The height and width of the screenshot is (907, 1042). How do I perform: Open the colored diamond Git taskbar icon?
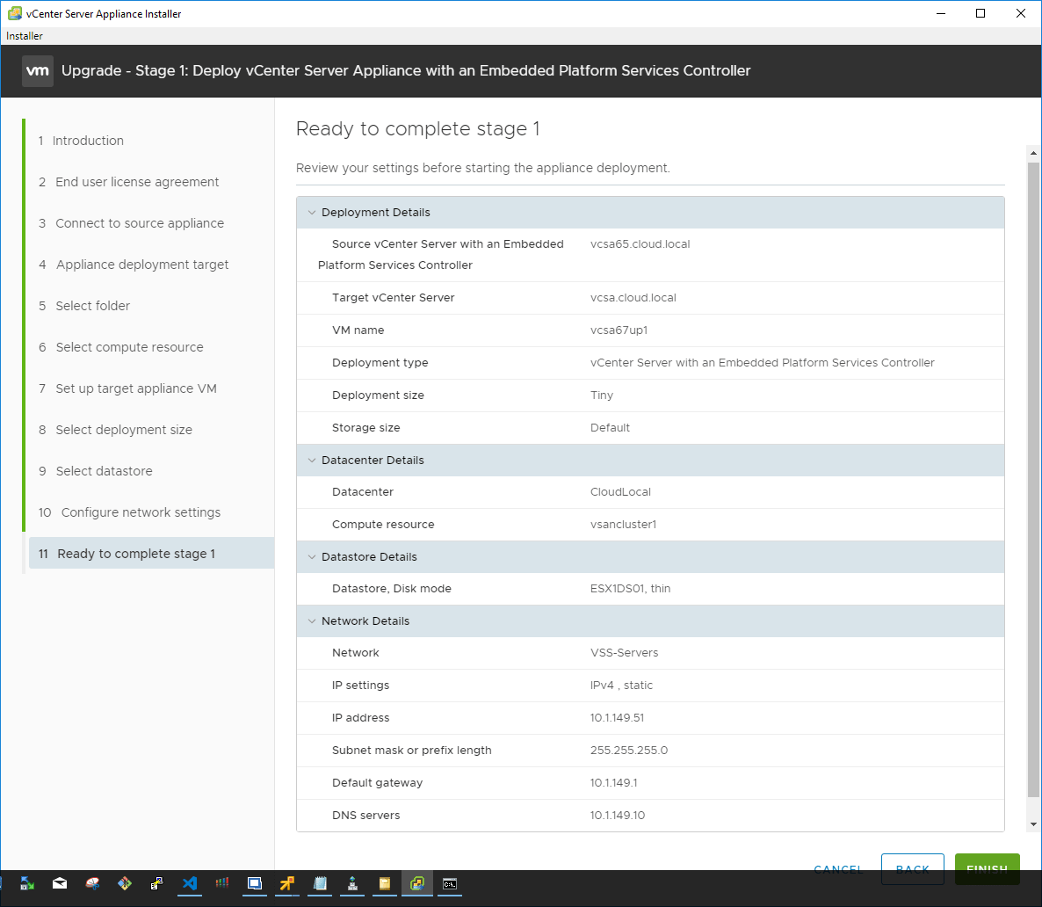pos(125,883)
